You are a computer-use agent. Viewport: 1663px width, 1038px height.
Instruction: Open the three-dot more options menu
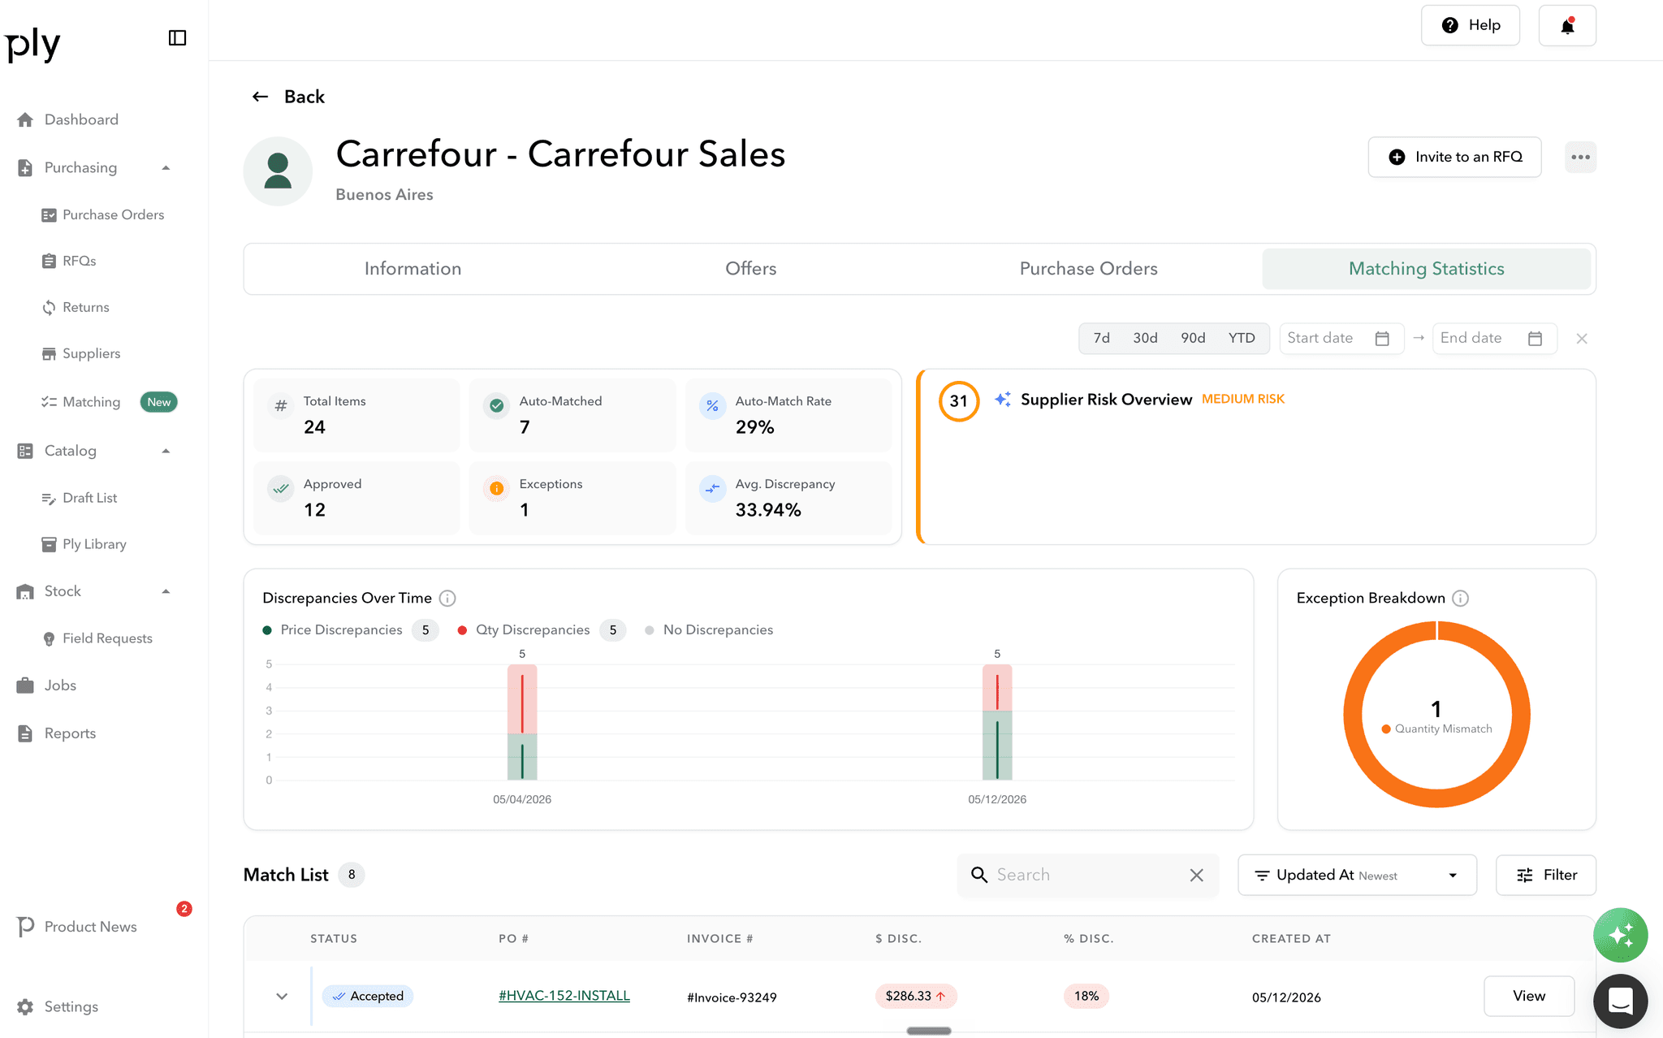[x=1580, y=157]
